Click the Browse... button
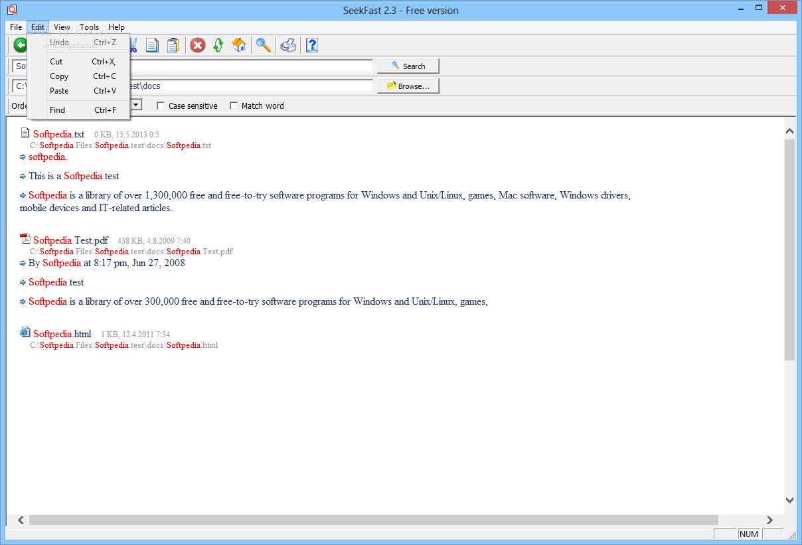This screenshot has height=545, width=802. tap(408, 86)
